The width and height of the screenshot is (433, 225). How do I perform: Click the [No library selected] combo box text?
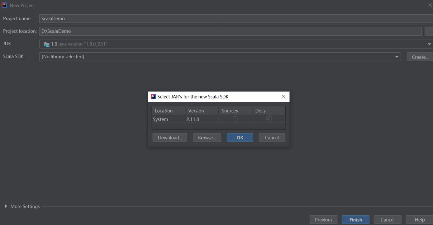pyautogui.click(x=63, y=57)
